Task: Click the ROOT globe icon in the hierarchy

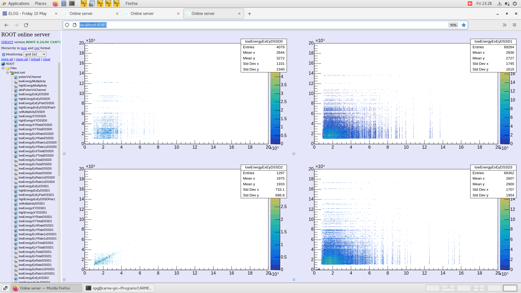Action: (x=3, y=64)
